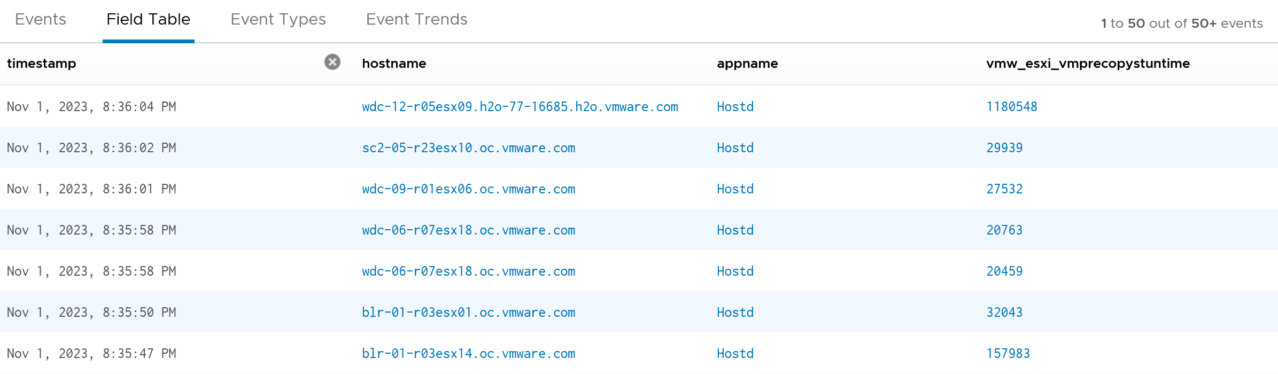
Task: Open the Event Types tab
Action: (x=278, y=20)
